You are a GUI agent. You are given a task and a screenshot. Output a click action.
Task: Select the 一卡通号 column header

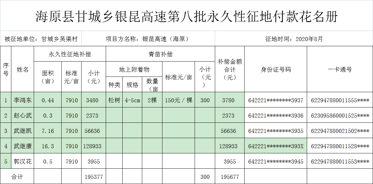coord(340,69)
